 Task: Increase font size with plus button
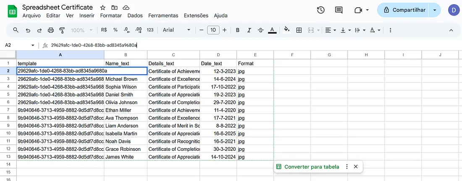[x=225, y=30]
